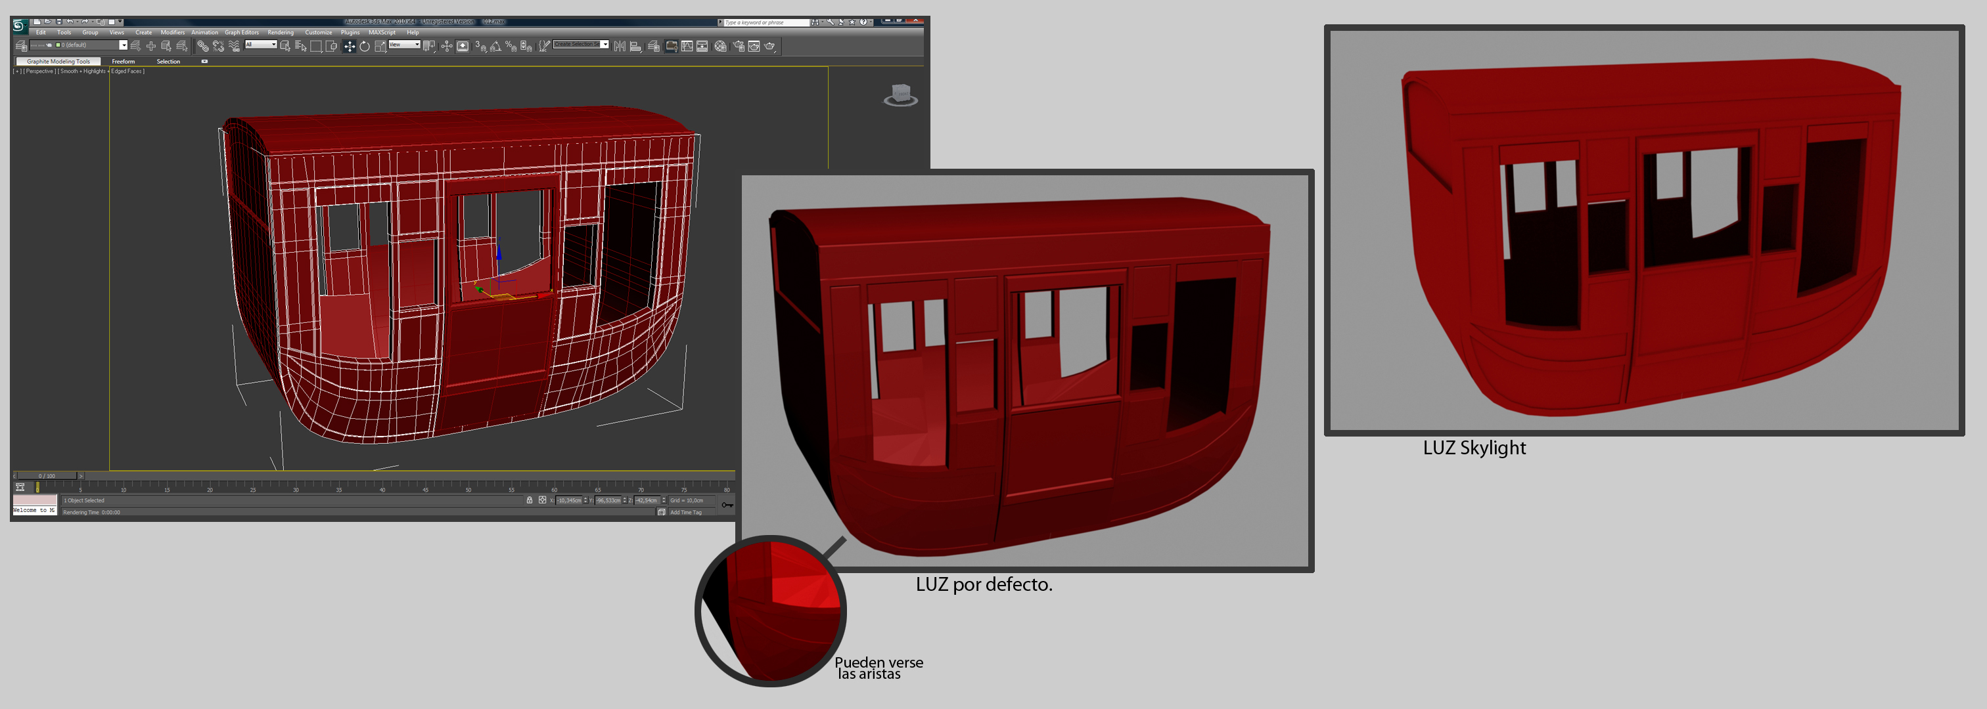Image resolution: width=1987 pixels, height=709 pixels.
Task: Click the Edged Faces viewport label
Action: 127,71
